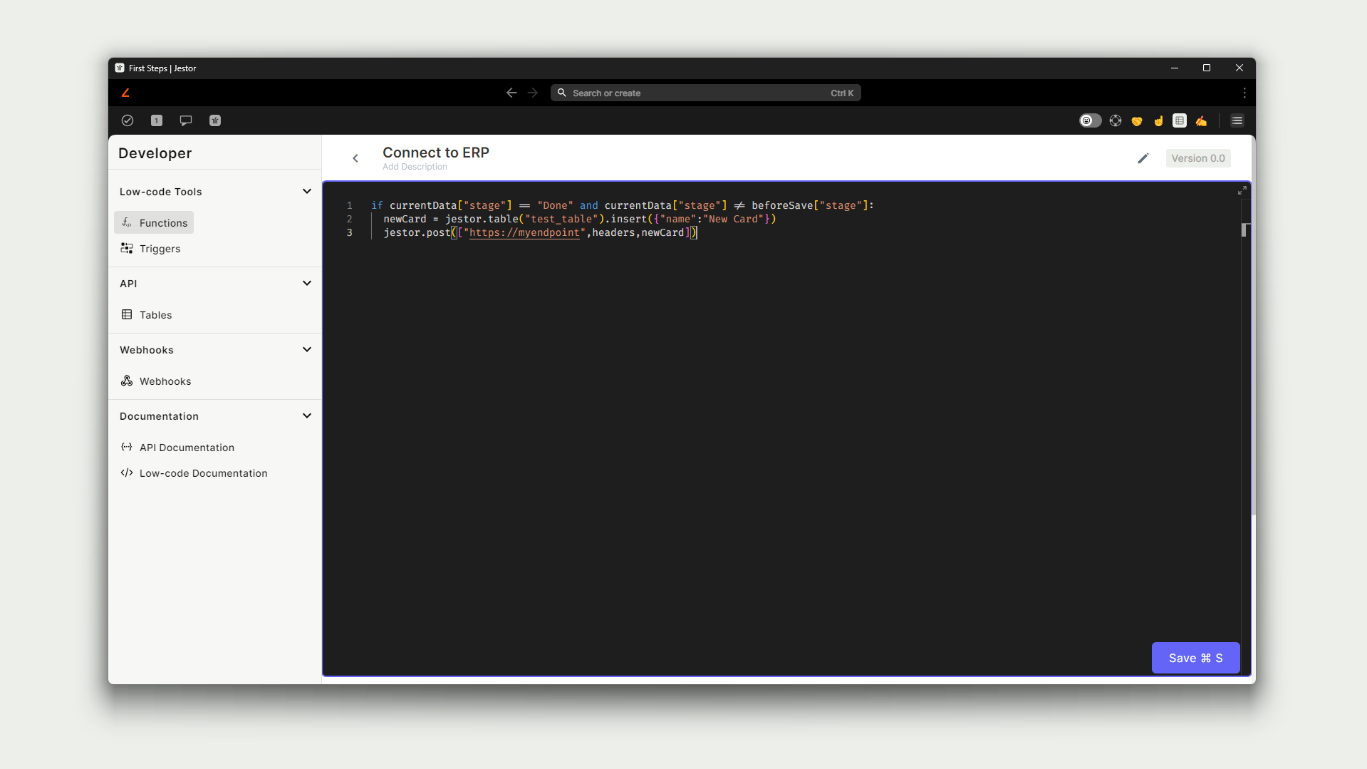
Task: Click the API Documentation braces icon
Action: coord(127,447)
